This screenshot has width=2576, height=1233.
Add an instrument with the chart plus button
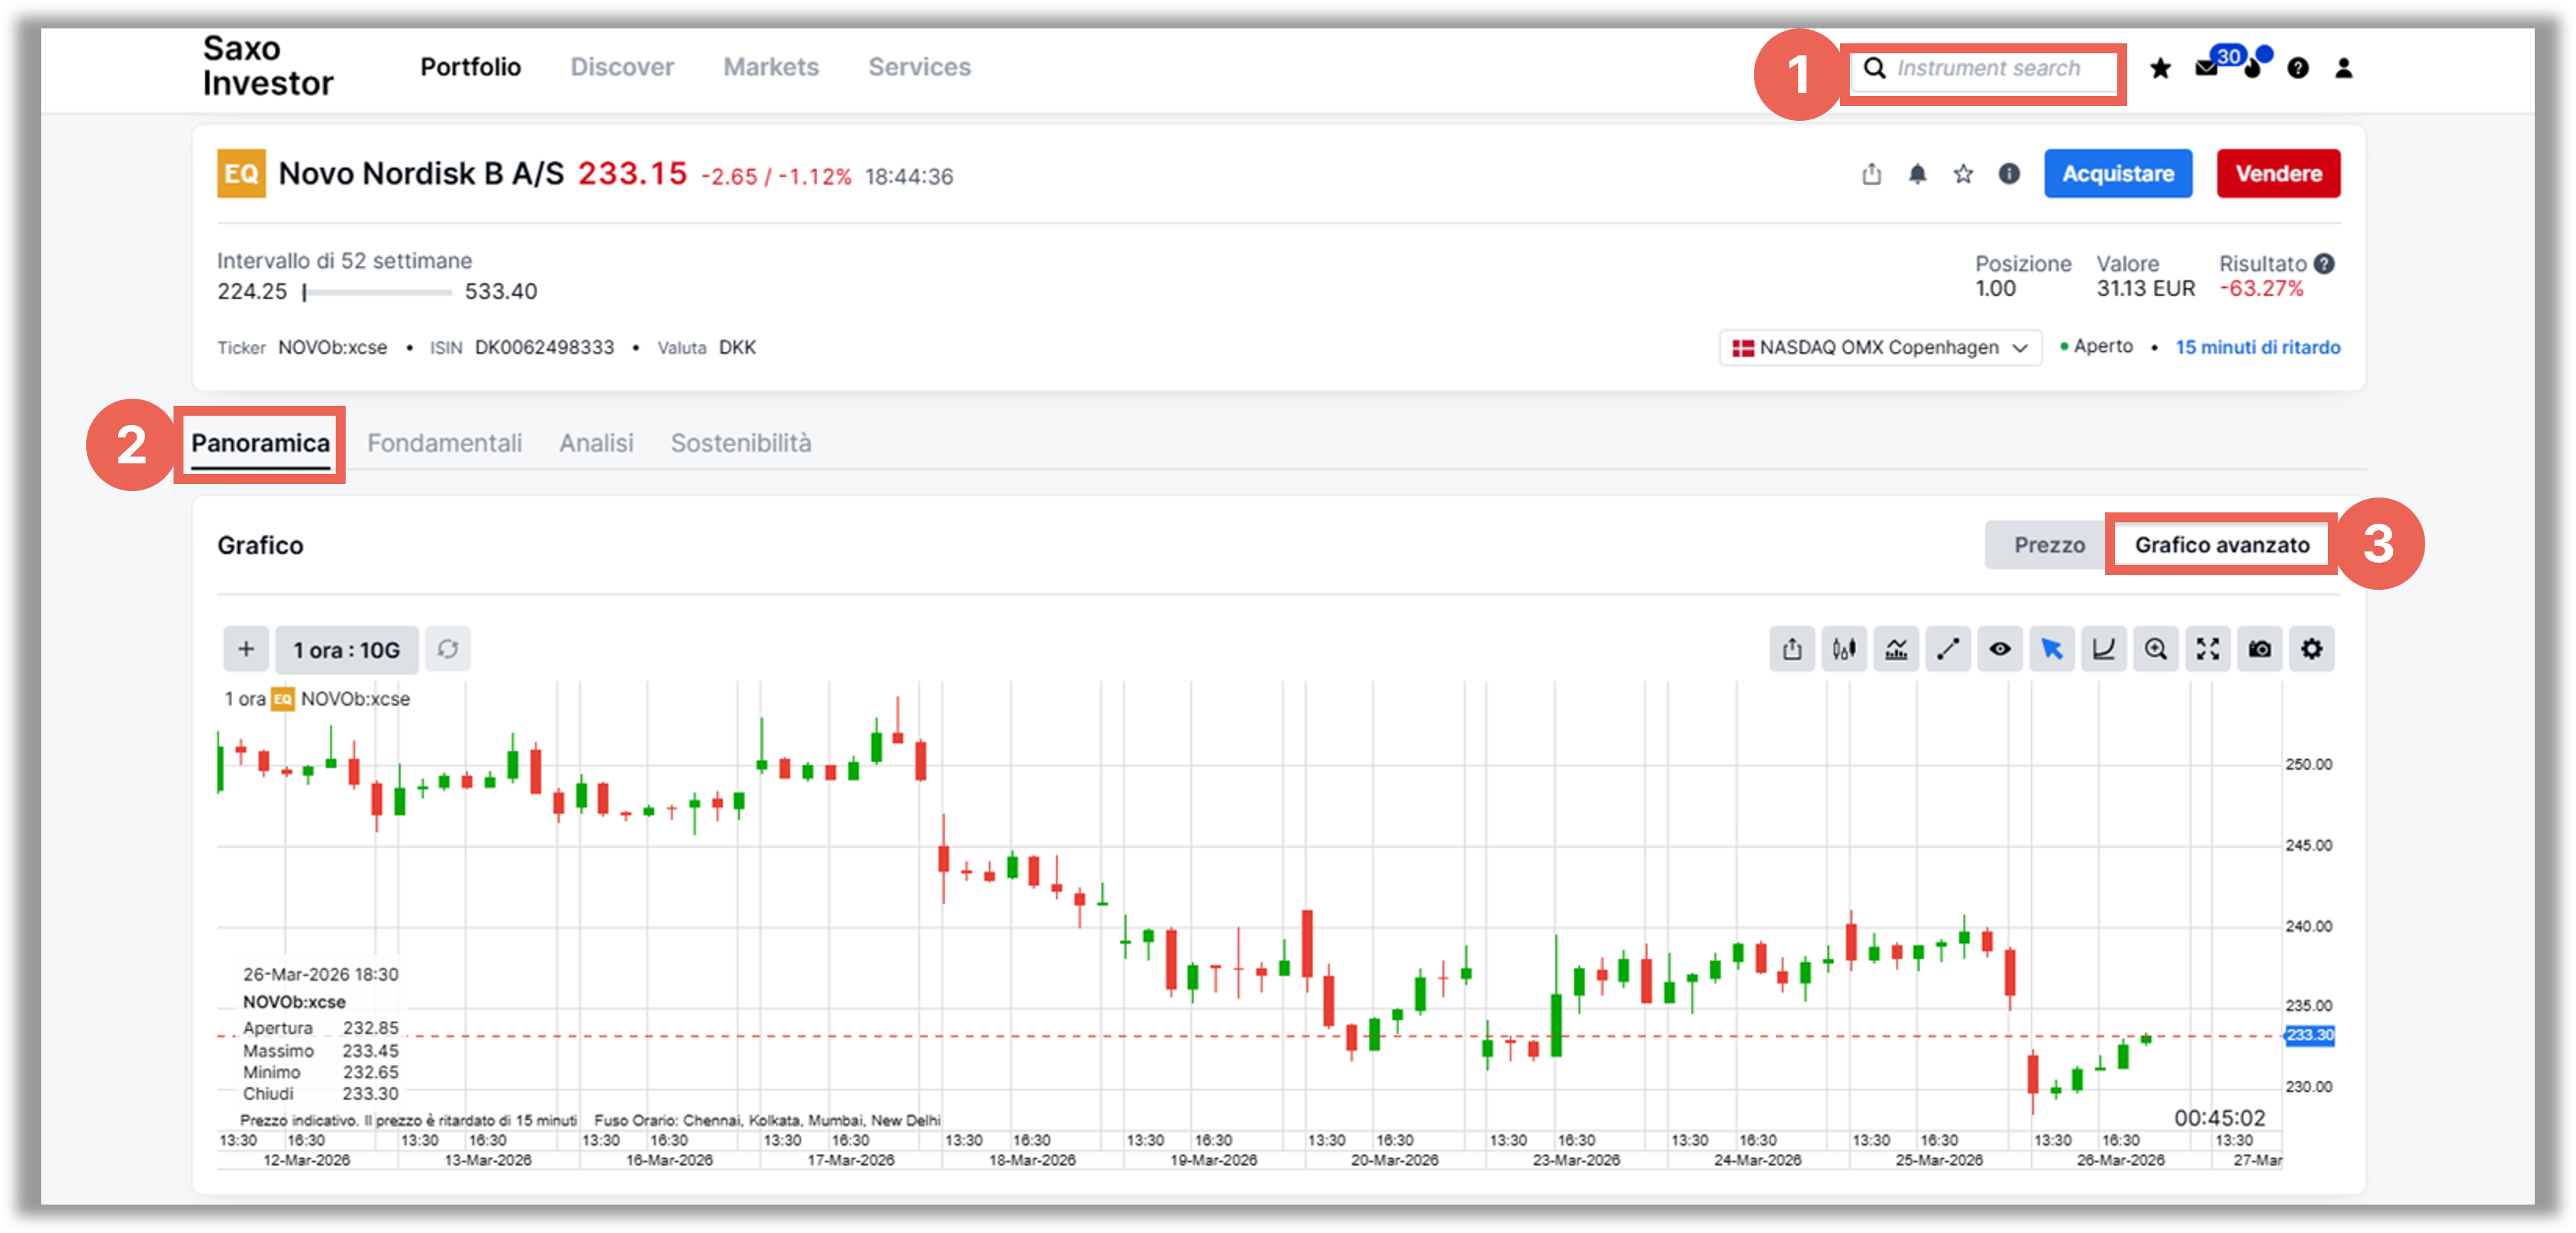(246, 650)
